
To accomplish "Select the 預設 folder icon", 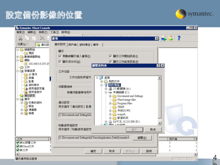I will 26,53.
